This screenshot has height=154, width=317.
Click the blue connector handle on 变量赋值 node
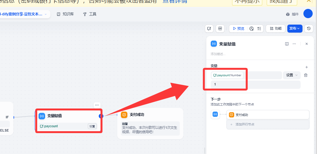tap(101, 116)
